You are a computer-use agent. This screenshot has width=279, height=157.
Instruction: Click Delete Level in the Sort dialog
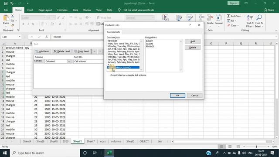pyautogui.click(x=62, y=51)
